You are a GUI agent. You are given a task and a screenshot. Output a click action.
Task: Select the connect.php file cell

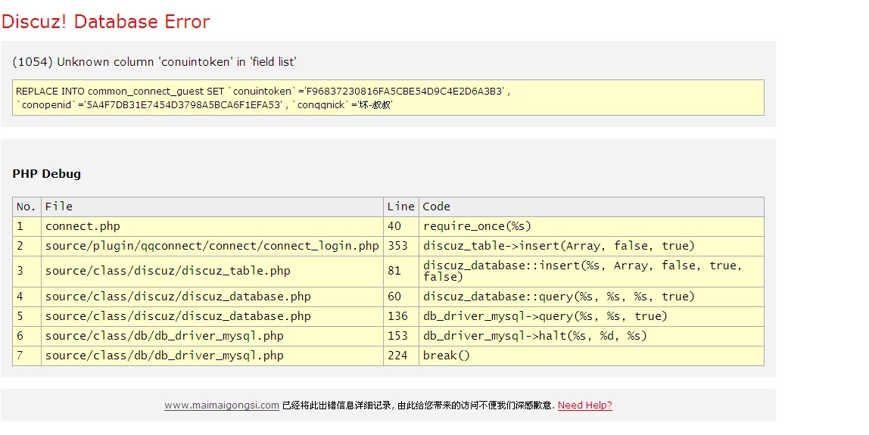pyautogui.click(x=83, y=226)
